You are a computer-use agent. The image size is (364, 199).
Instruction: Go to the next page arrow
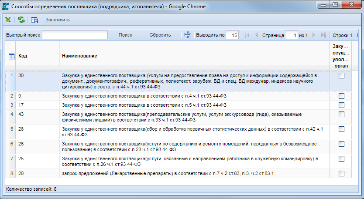pos(314,35)
